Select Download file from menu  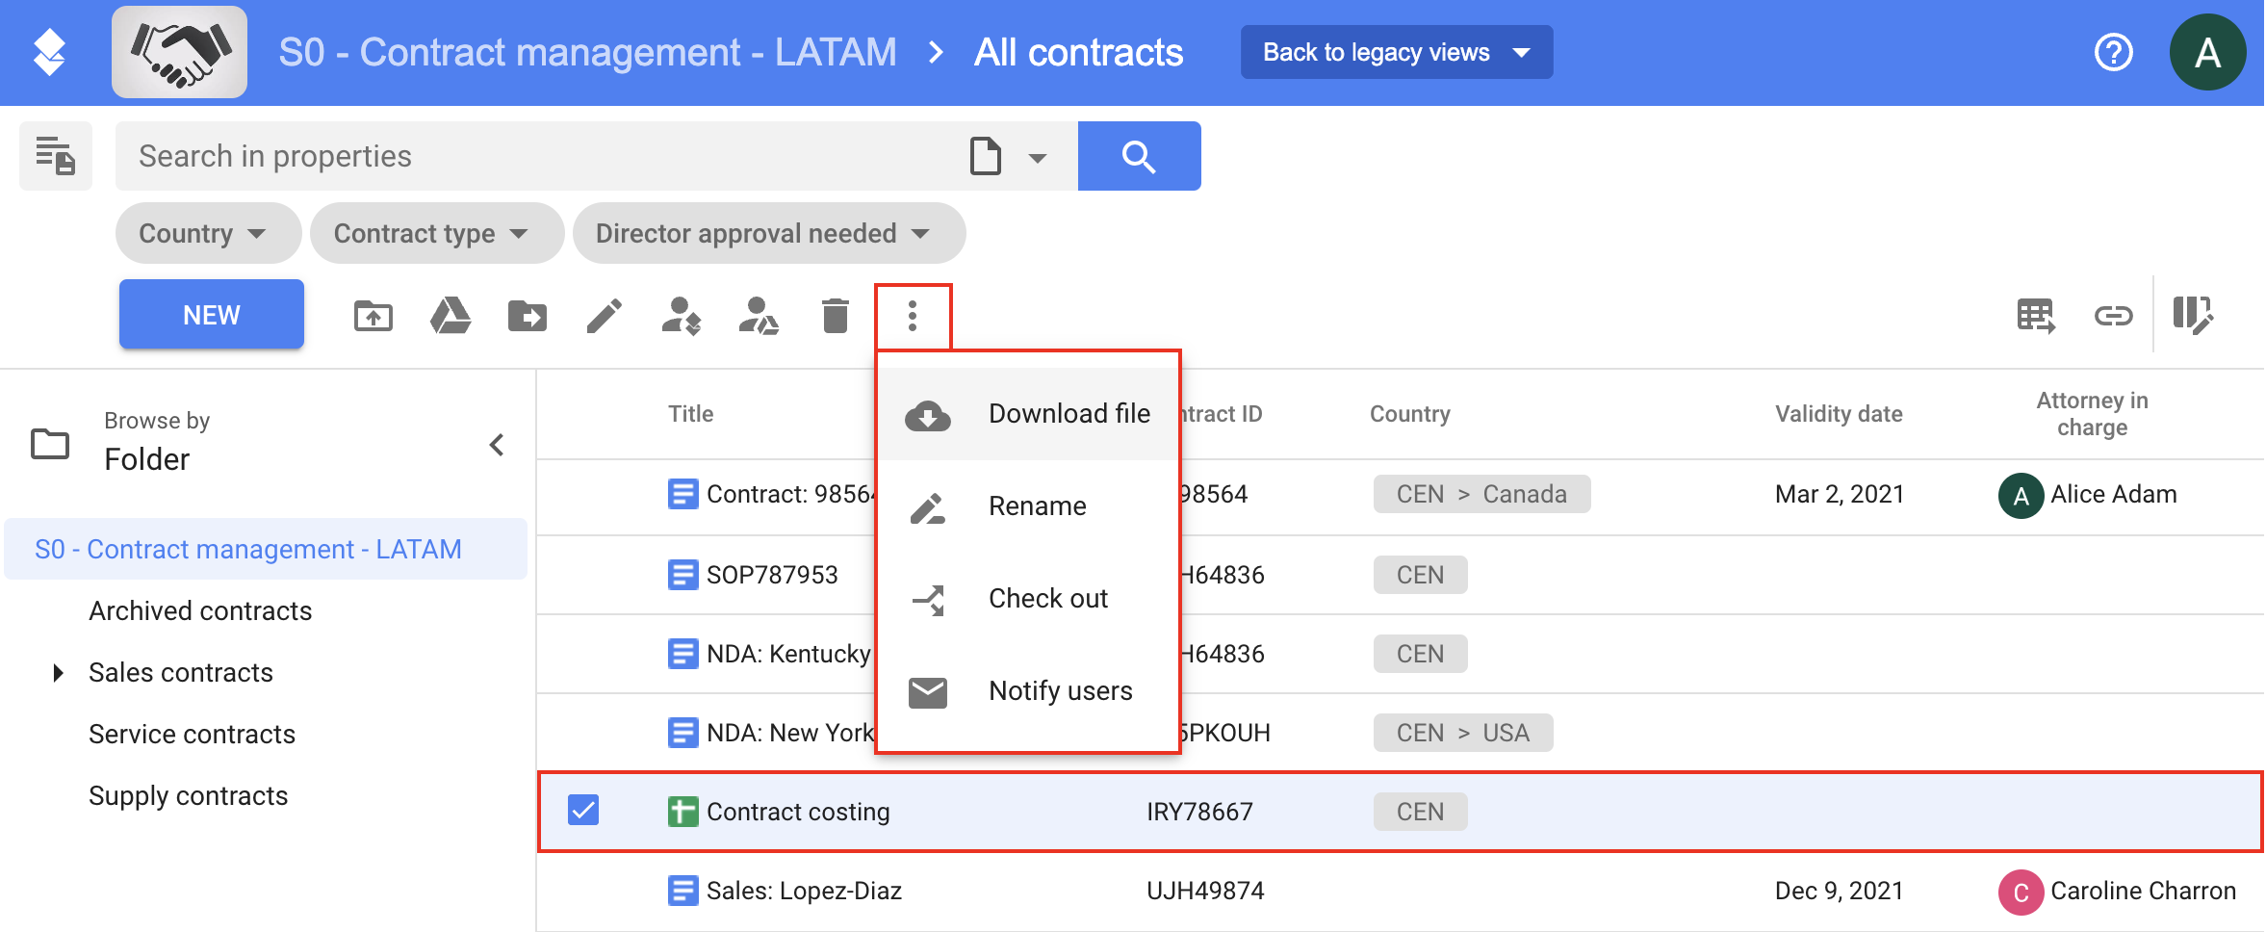[x=1028, y=414]
